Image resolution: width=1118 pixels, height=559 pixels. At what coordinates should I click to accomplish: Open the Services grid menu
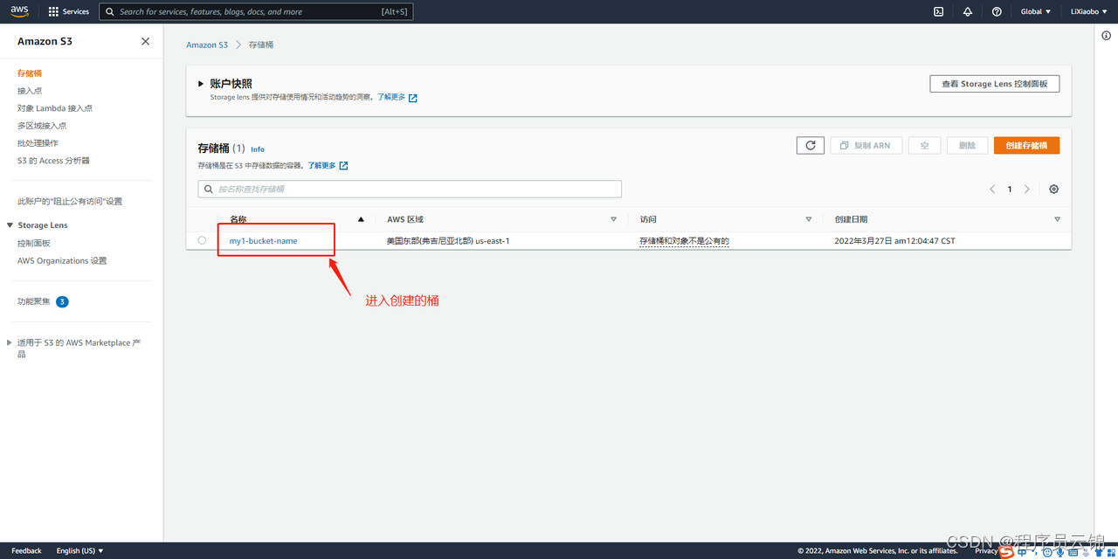point(69,11)
